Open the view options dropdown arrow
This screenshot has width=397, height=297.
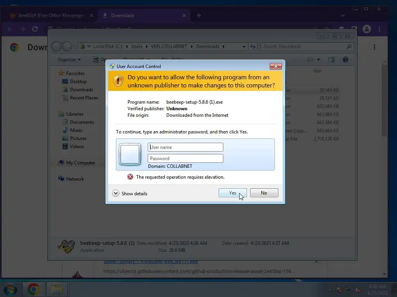coord(319,60)
